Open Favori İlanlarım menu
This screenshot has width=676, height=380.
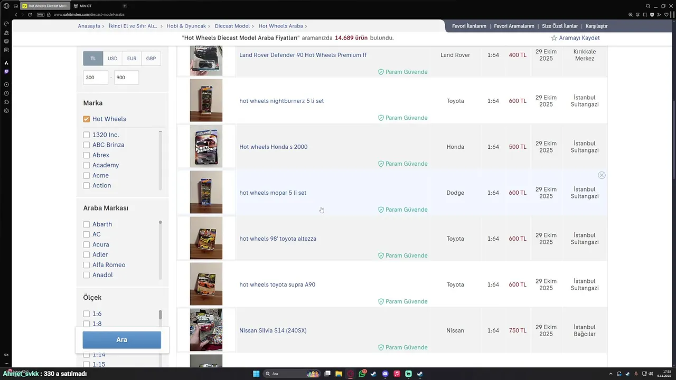pos(469,26)
